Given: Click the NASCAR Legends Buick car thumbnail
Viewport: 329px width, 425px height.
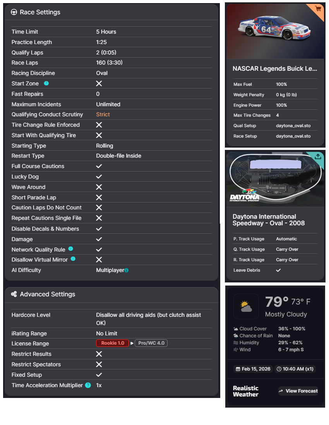Looking at the screenshot, I should click(x=275, y=31).
